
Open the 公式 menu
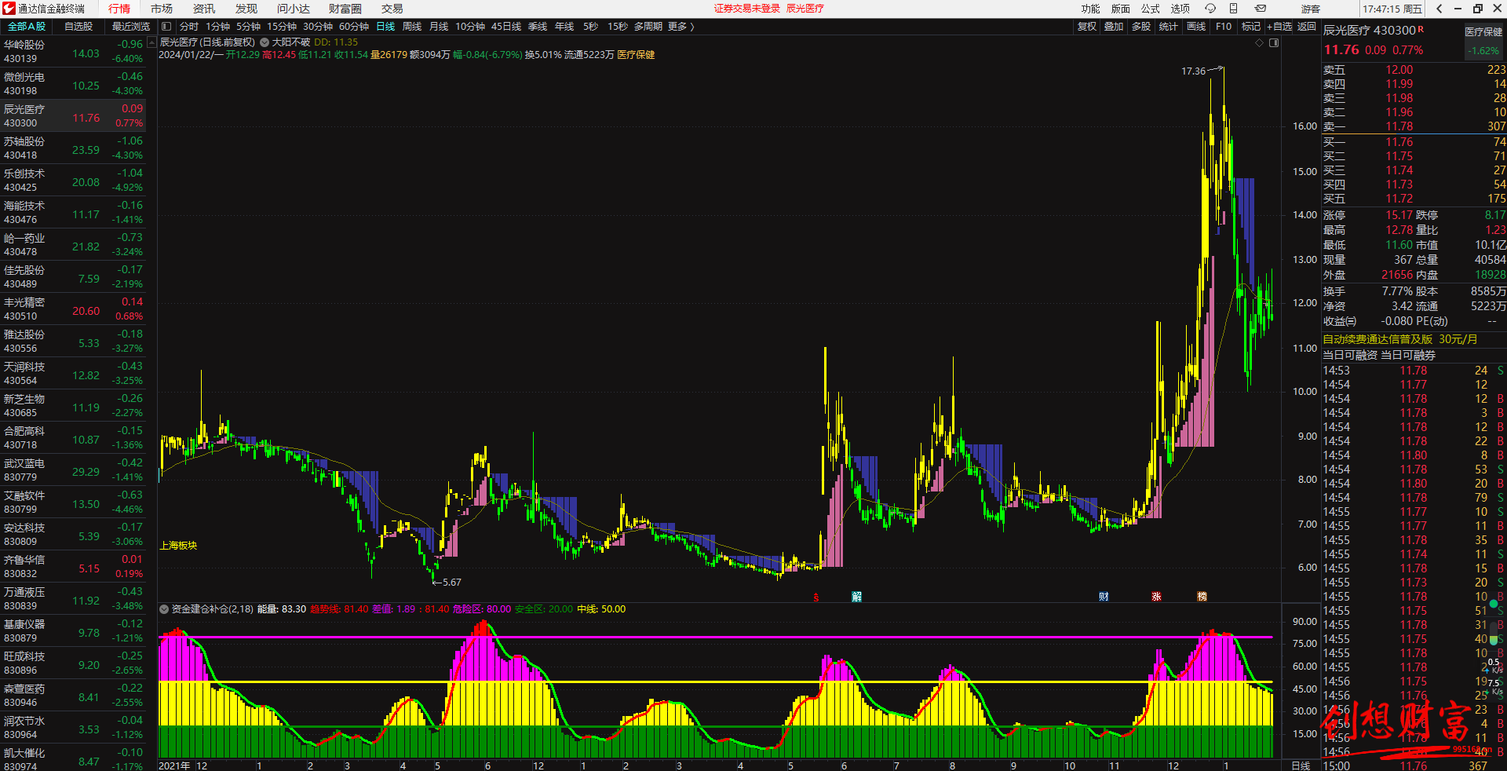click(x=1150, y=9)
